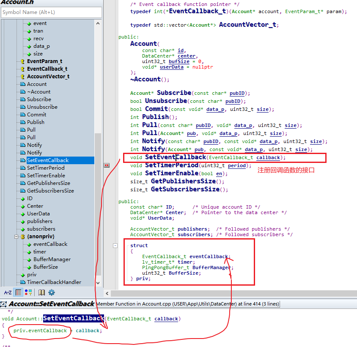Select TimerCallbackHandler in symbol list
Screen dimensions: 357x347
(54, 282)
